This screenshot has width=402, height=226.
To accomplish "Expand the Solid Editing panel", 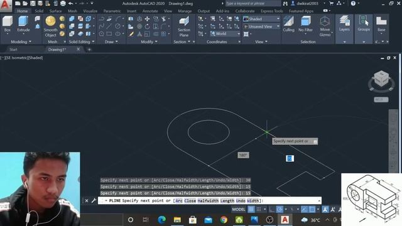I will [x=82, y=41].
